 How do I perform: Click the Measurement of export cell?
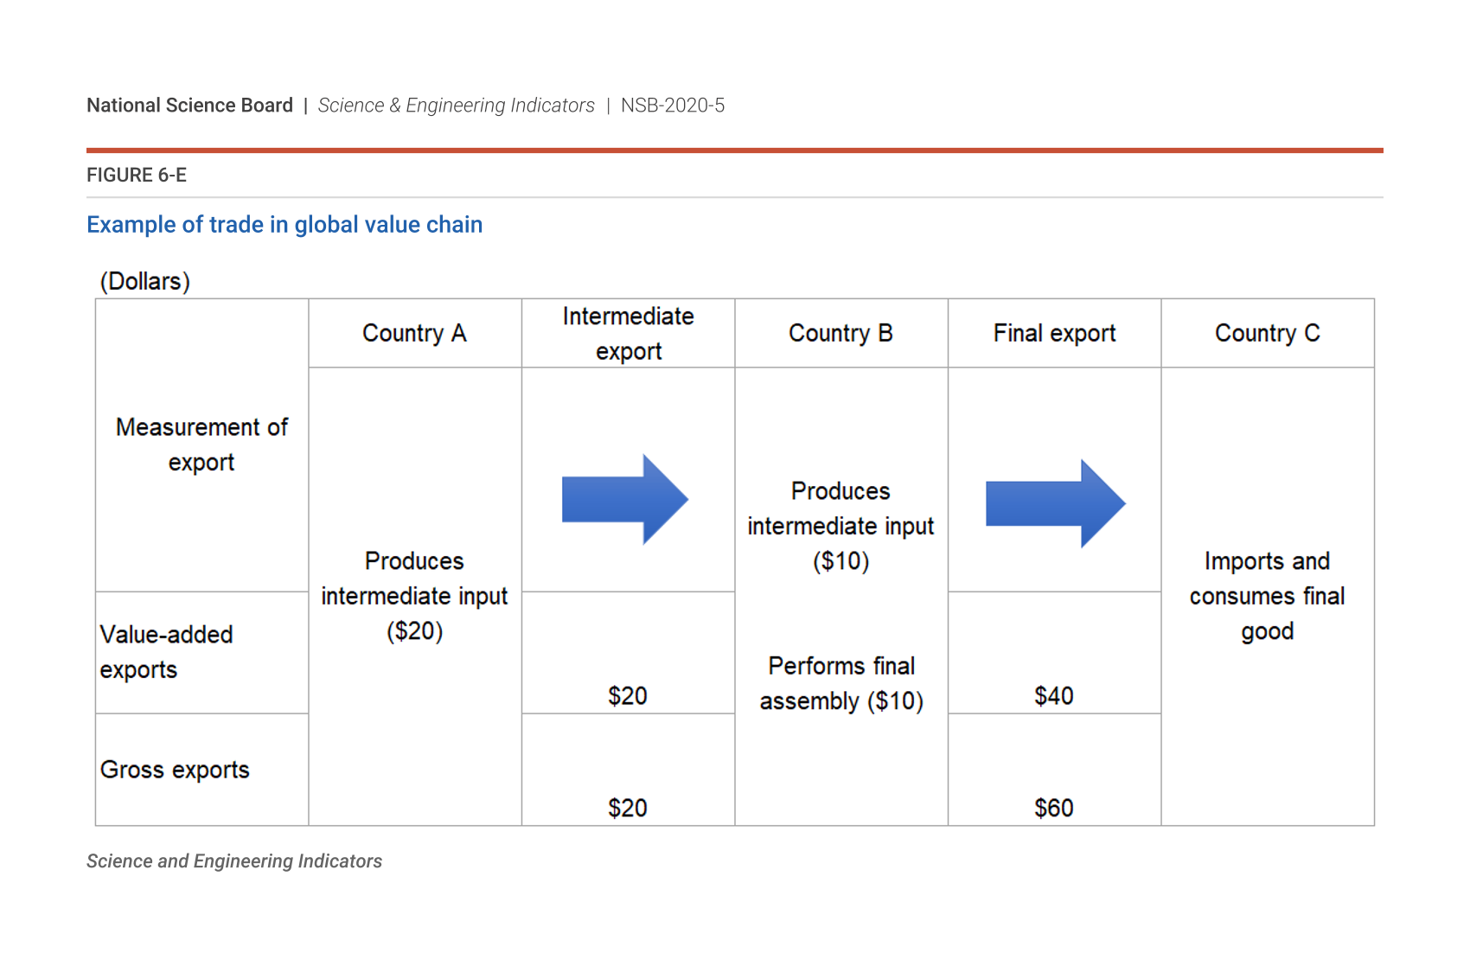pos(201,445)
